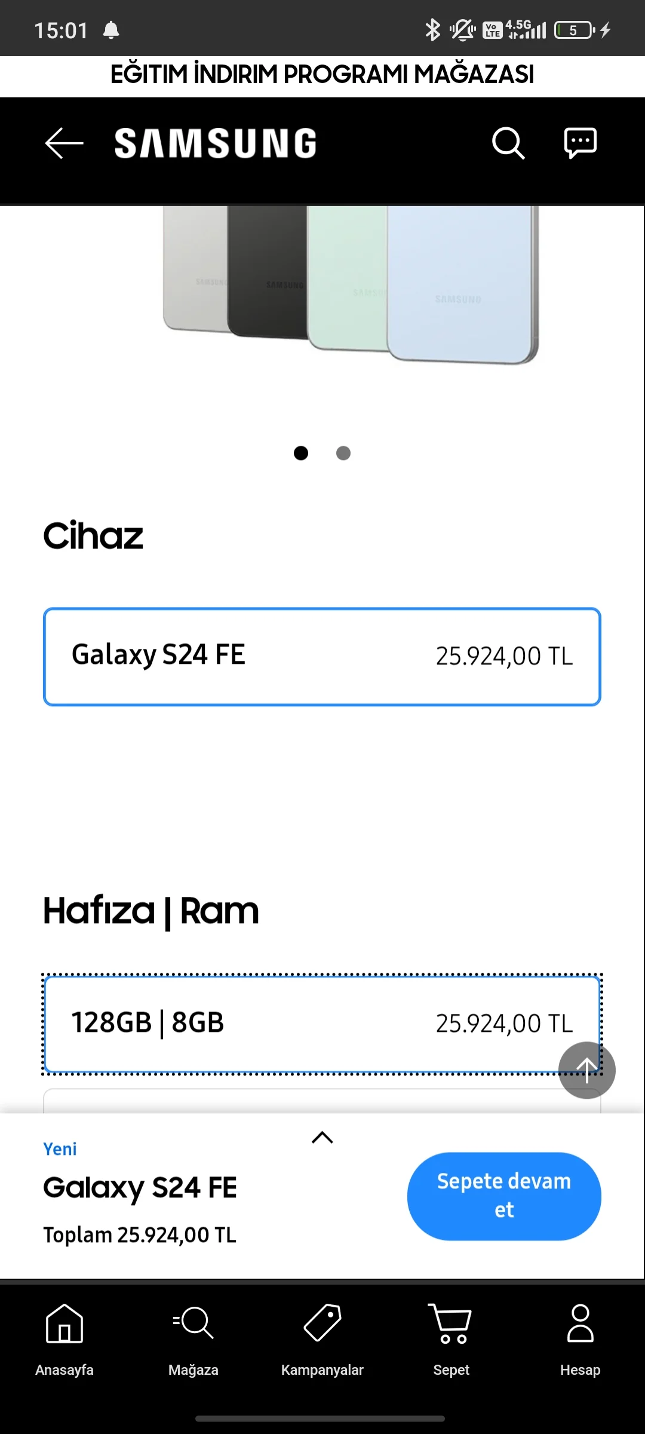Select the partially visible second memory option

point(299,1101)
